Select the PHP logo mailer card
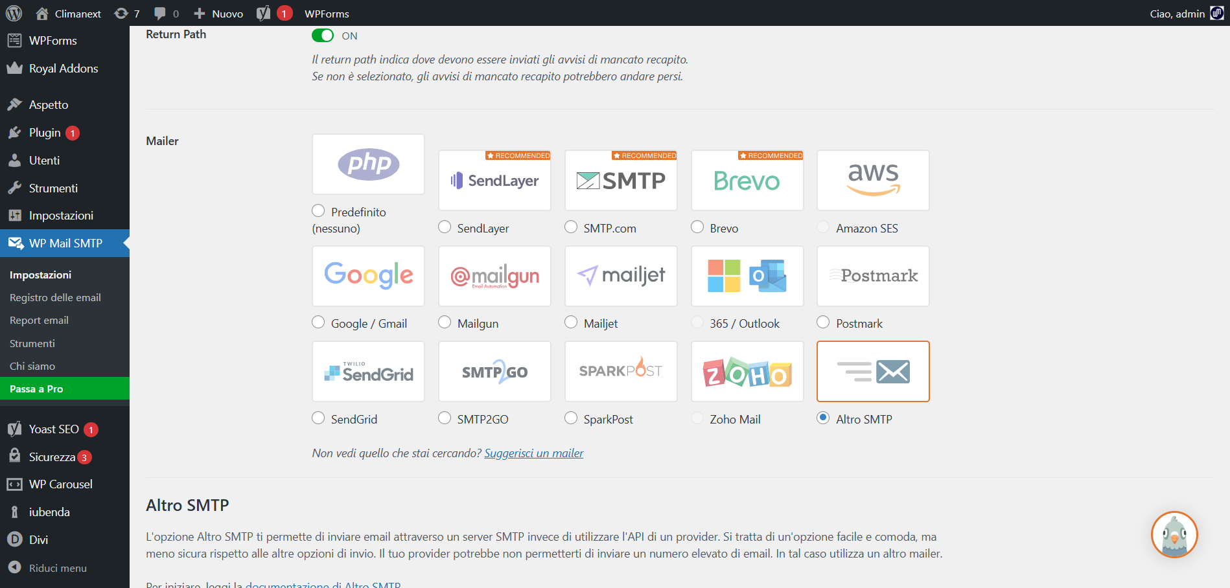Screen dimensions: 1230x588 tap(368, 164)
